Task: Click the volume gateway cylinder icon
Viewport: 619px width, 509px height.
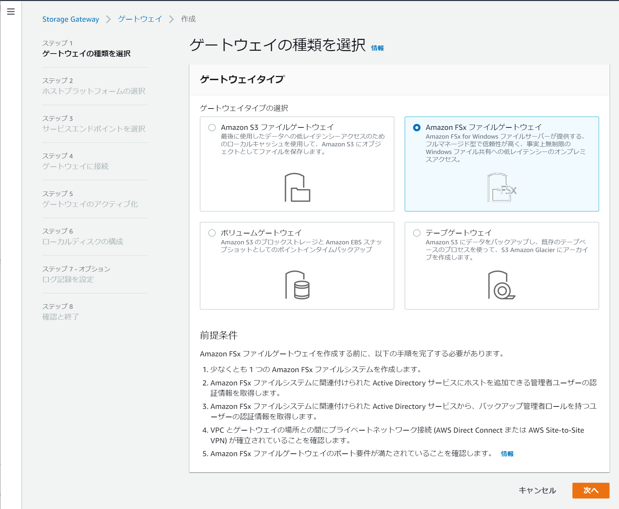Action: pyautogui.click(x=297, y=285)
